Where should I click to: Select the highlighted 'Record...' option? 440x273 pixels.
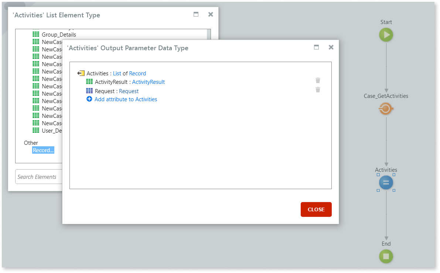pos(43,150)
